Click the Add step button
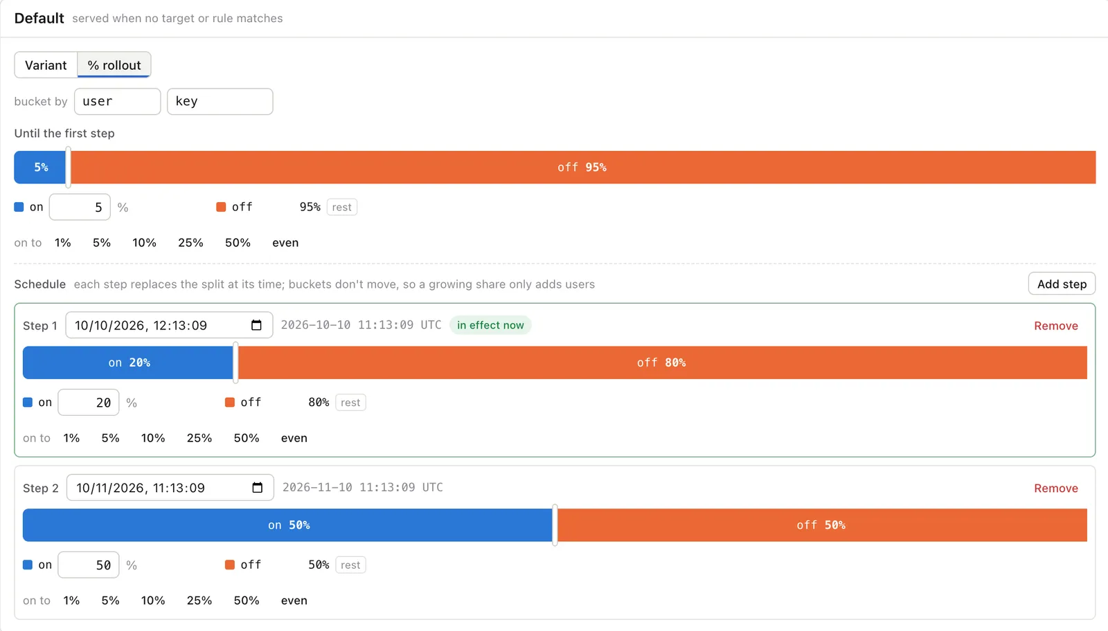This screenshot has width=1108, height=631. point(1062,284)
